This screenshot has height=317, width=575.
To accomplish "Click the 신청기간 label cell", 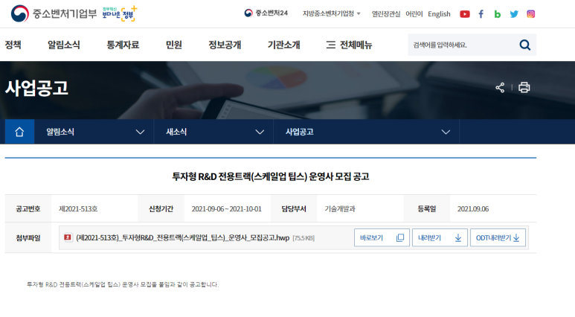I will point(161,209).
